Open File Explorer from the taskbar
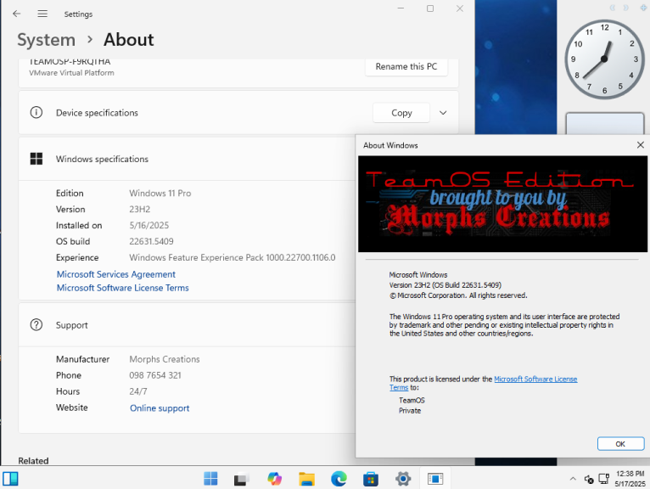The image size is (650, 489). click(306, 479)
